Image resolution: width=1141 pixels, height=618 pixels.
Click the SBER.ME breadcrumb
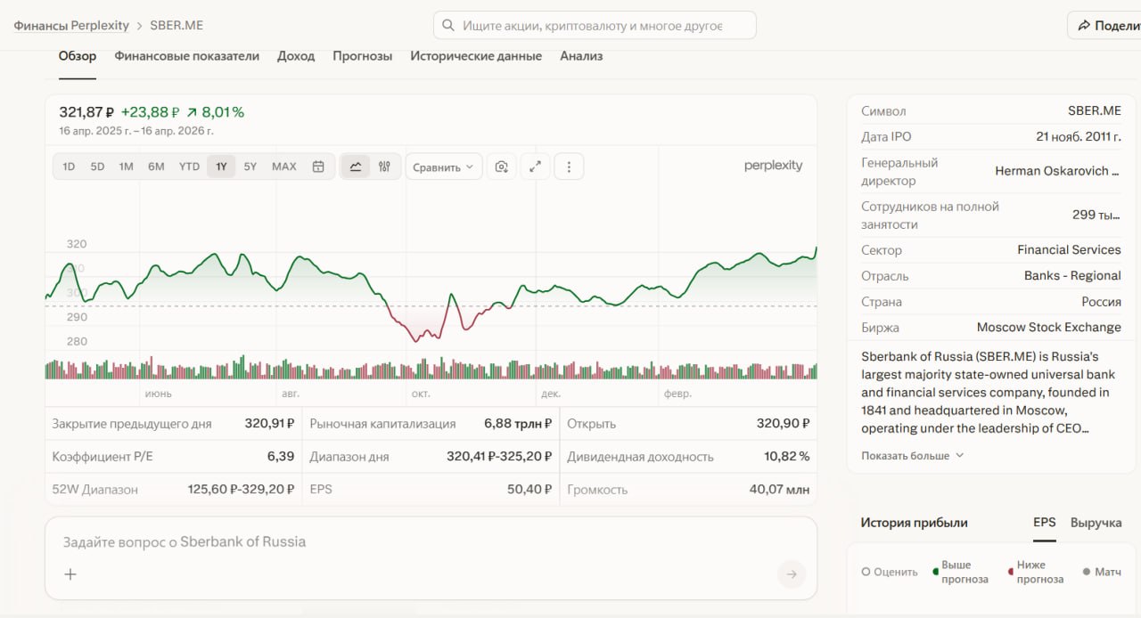pyautogui.click(x=176, y=26)
